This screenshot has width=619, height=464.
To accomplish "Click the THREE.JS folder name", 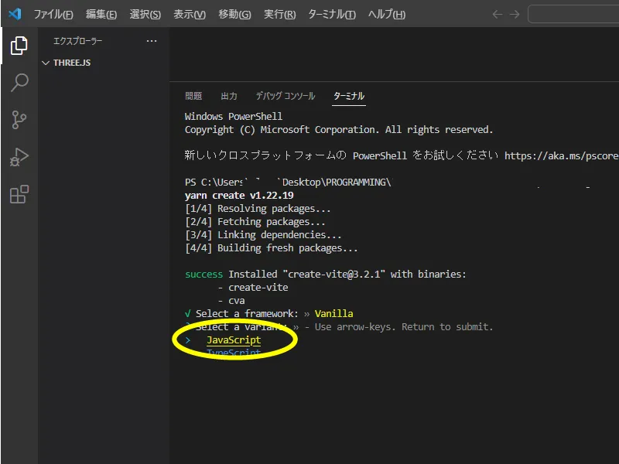I will (72, 63).
